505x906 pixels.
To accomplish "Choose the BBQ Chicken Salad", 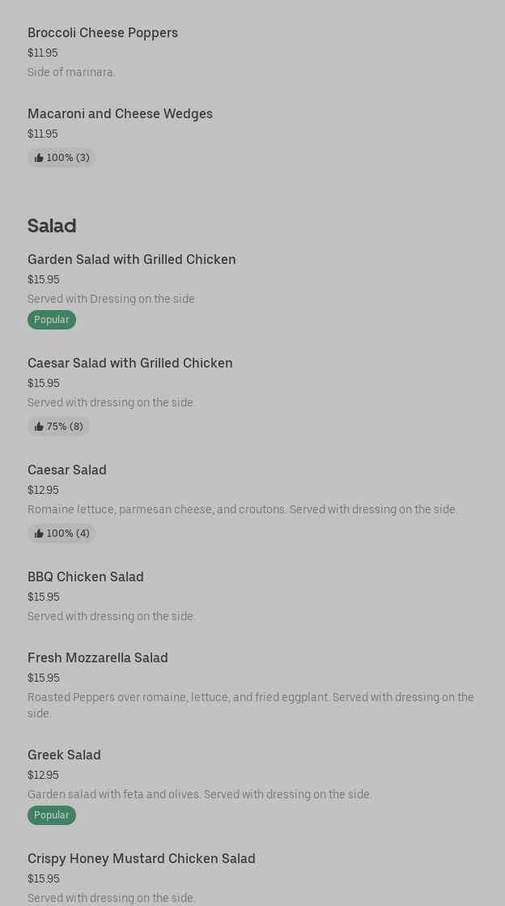I will (x=86, y=576).
